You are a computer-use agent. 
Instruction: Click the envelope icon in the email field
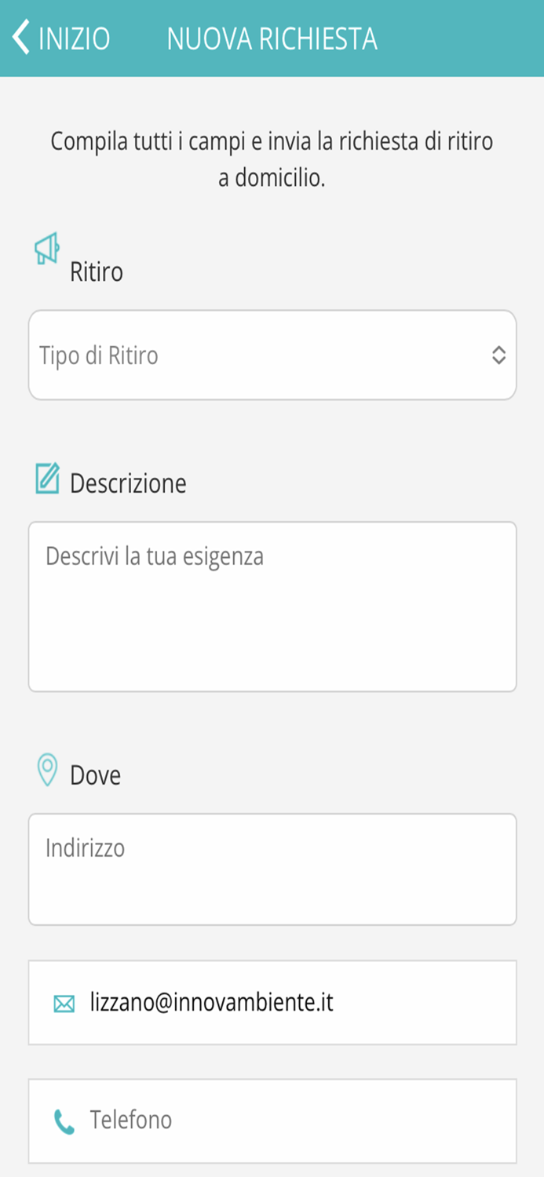(63, 1003)
